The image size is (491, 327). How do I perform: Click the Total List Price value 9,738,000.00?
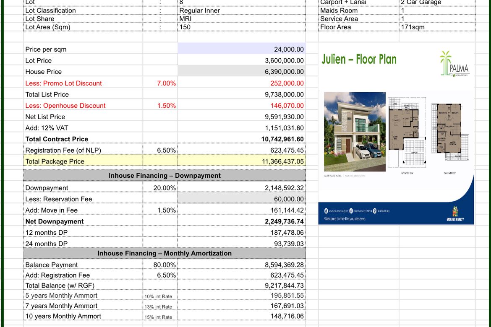285,94
